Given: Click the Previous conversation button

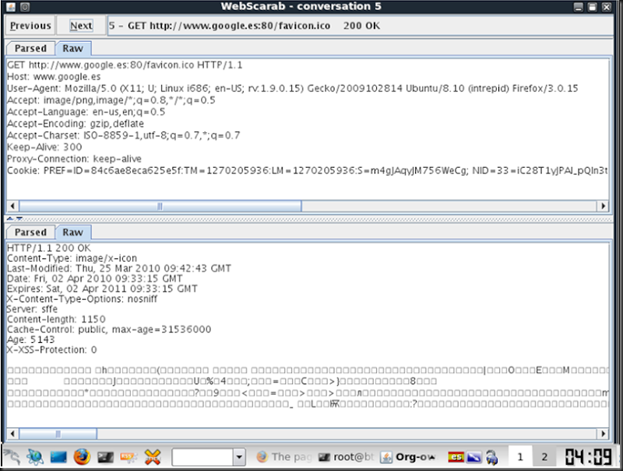Looking at the screenshot, I should 30,26.
